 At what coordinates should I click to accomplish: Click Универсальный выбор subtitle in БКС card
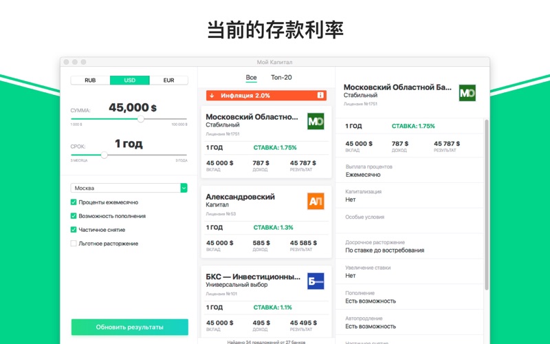pyautogui.click(x=236, y=285)
